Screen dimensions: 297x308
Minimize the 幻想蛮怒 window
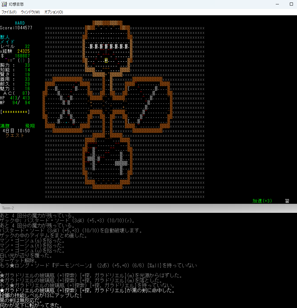(277, 4)
